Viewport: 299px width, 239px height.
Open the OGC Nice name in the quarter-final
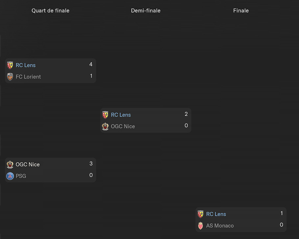tap(28, 164)
